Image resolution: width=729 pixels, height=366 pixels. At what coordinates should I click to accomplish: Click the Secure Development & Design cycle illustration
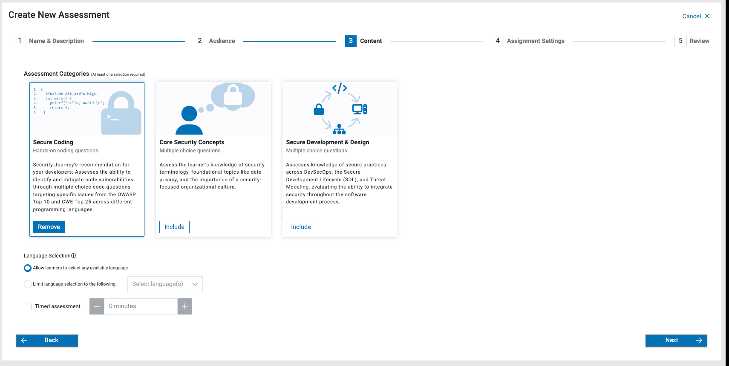[x=340, y=109]
